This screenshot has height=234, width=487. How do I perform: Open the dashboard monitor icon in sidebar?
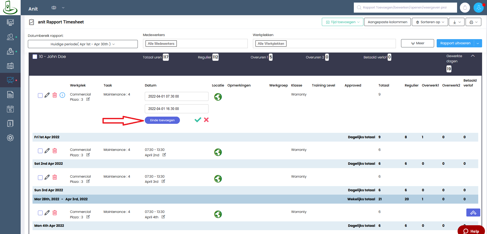(x=10, y=22)
